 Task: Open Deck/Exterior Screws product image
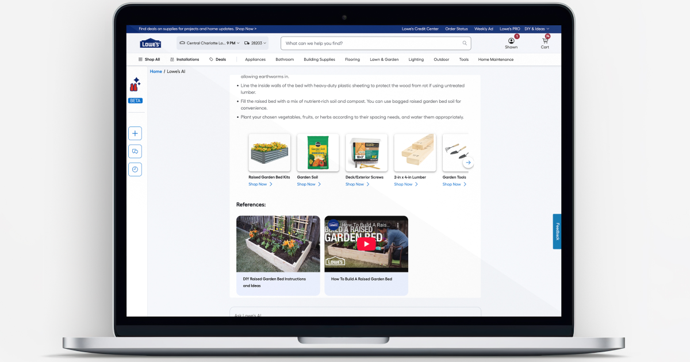coord(366,153)
